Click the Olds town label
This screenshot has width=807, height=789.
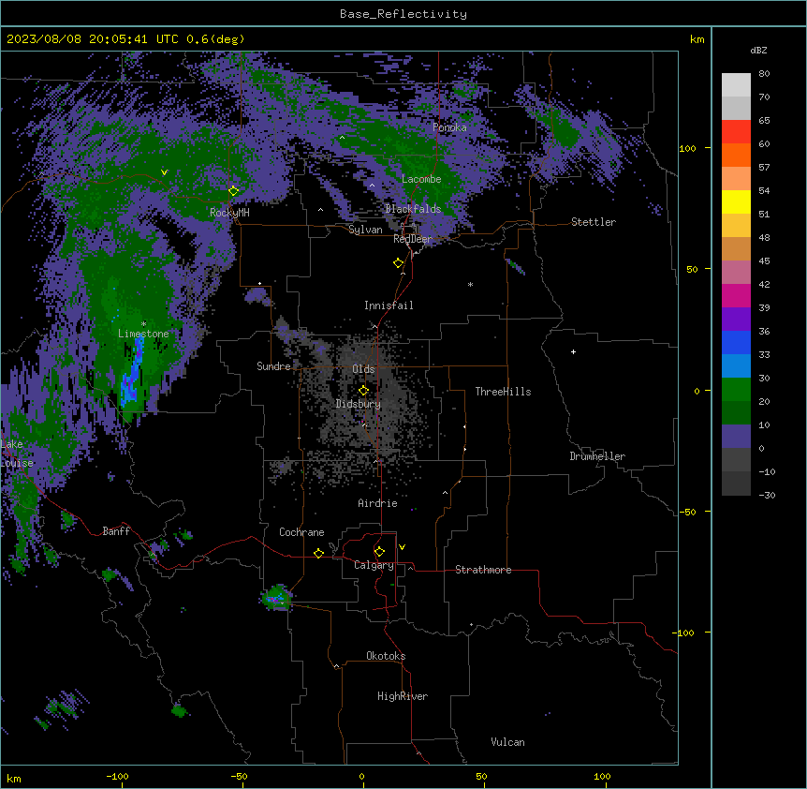[363, 369]
